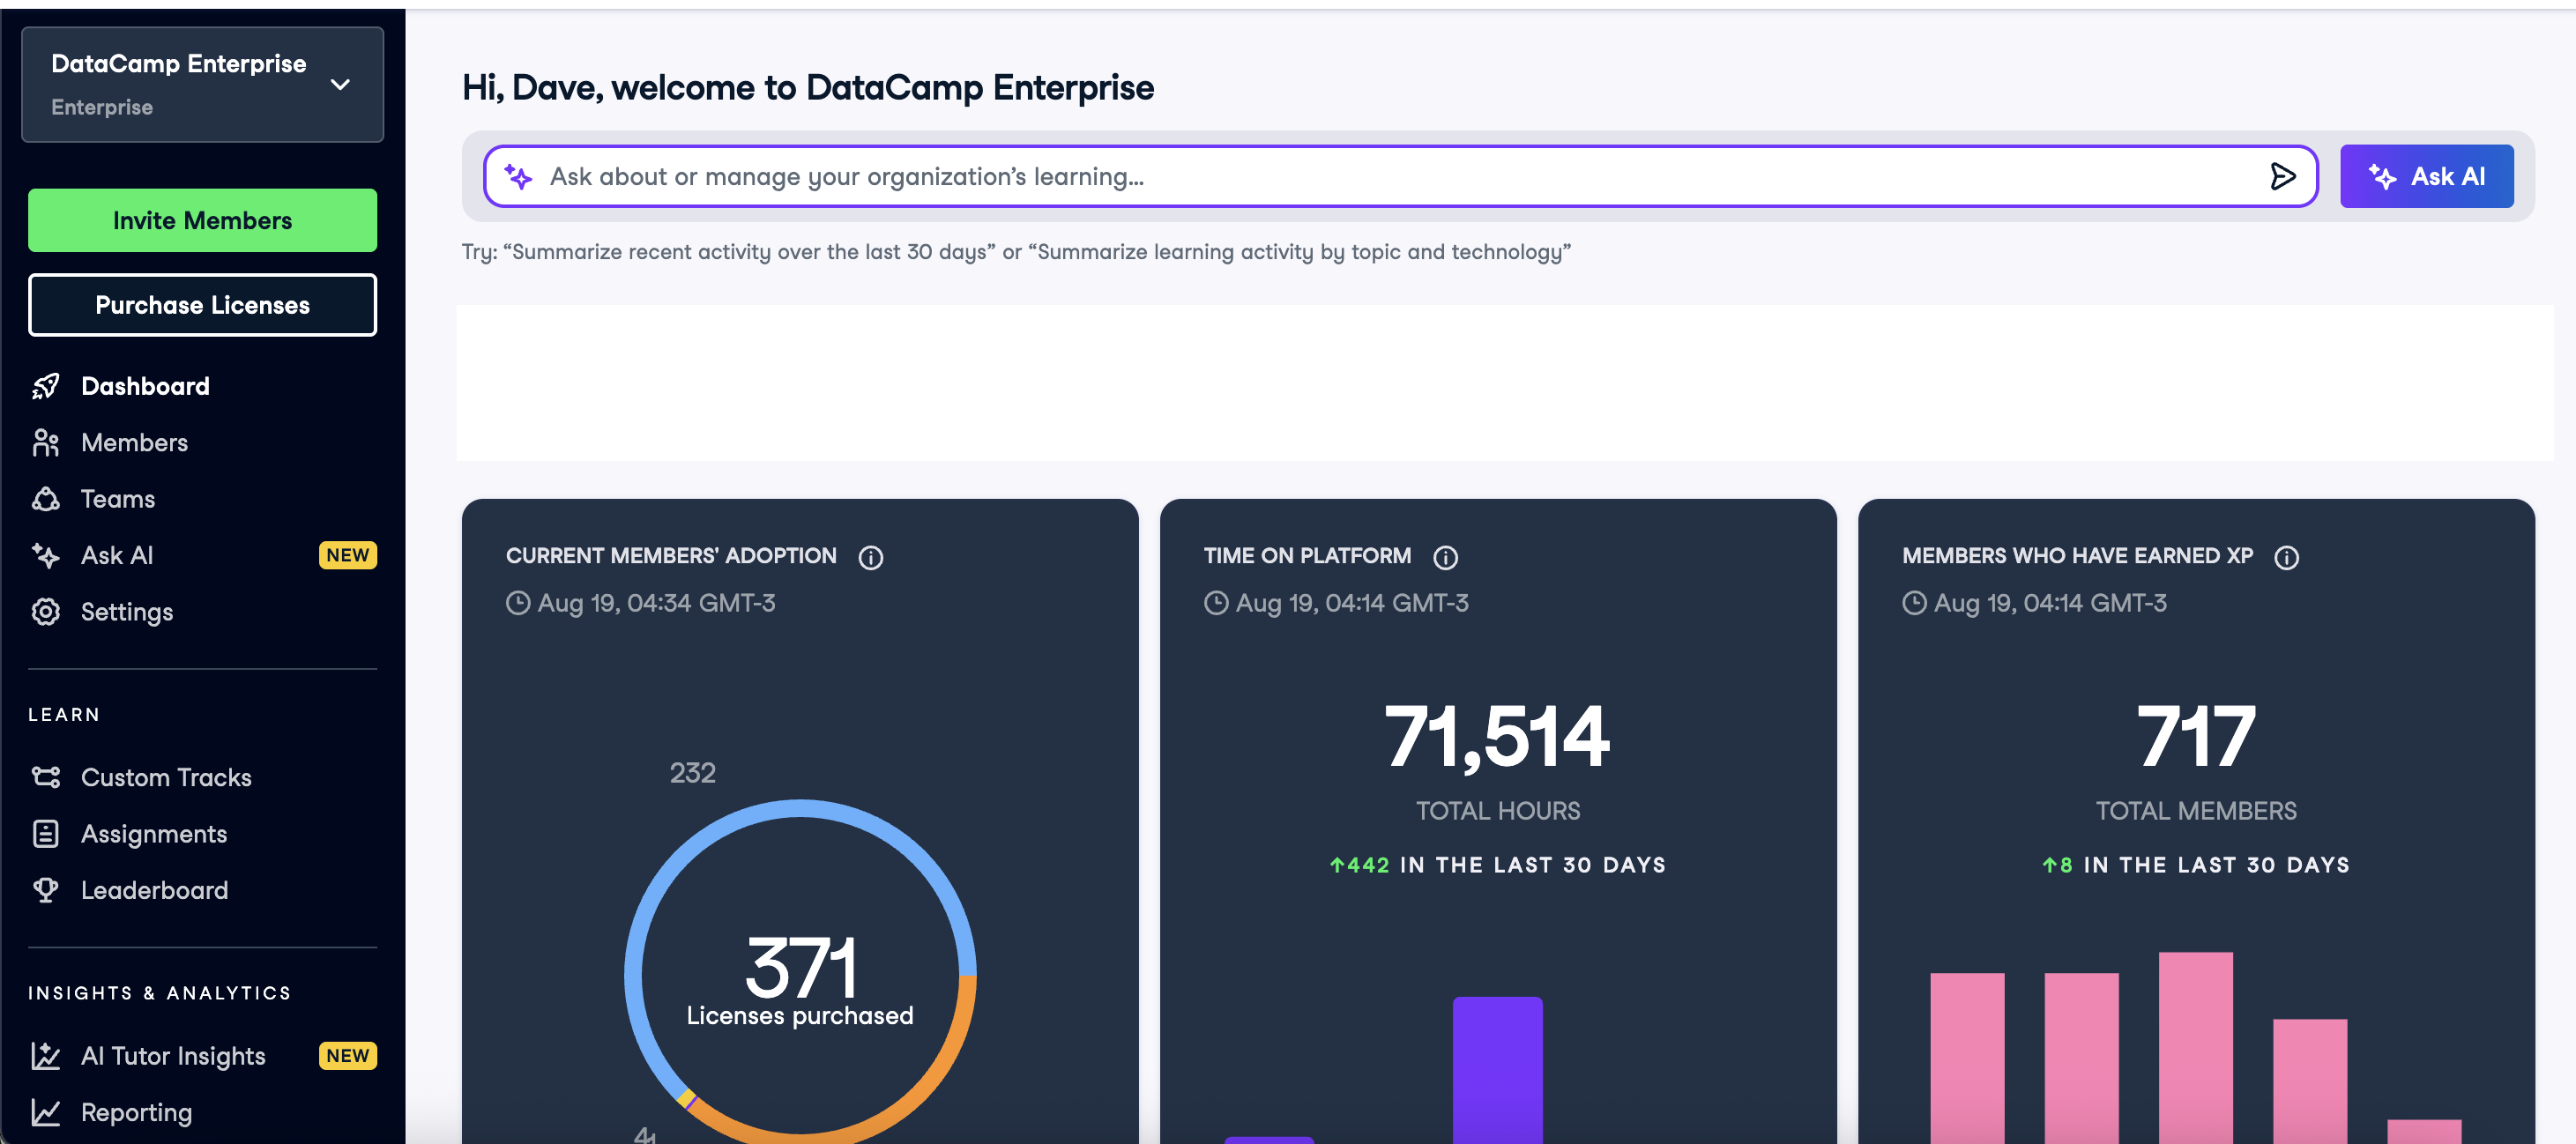Expand the DataCamp Enterprise organization switcher

[x=202, y=84]
